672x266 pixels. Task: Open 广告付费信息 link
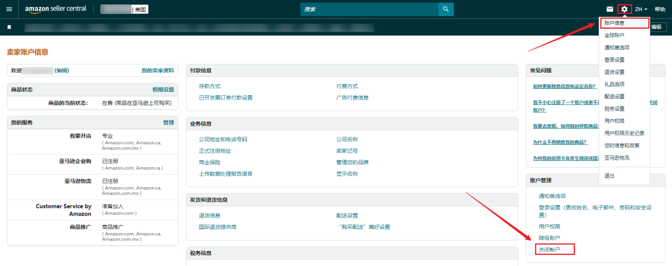[352, 97]
